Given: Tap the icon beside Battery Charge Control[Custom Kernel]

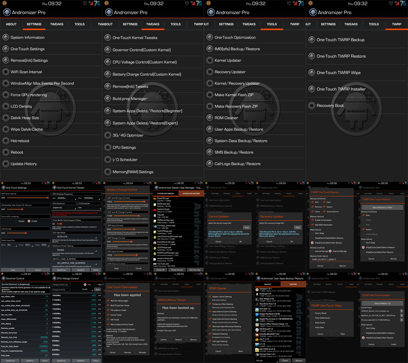Looking at the screenshot, I should click(x=108, y=74).
